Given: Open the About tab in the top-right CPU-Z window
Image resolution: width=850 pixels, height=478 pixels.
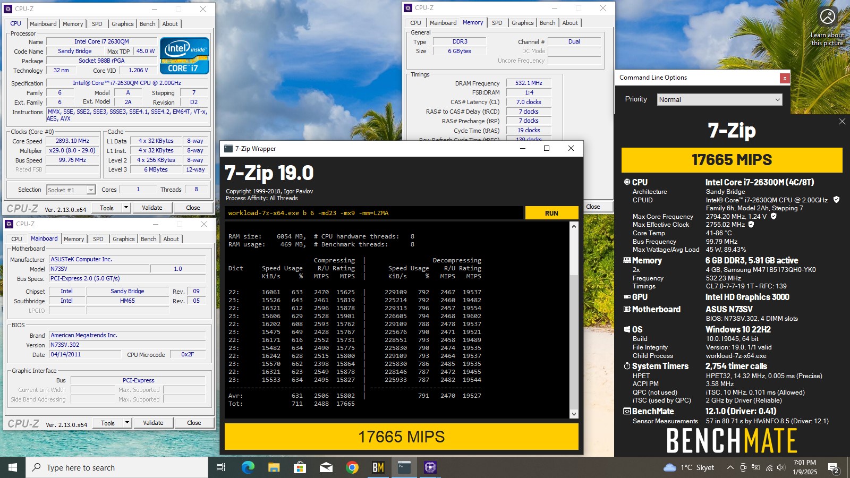Looking at the screenshot, I should tap(570, 23).
